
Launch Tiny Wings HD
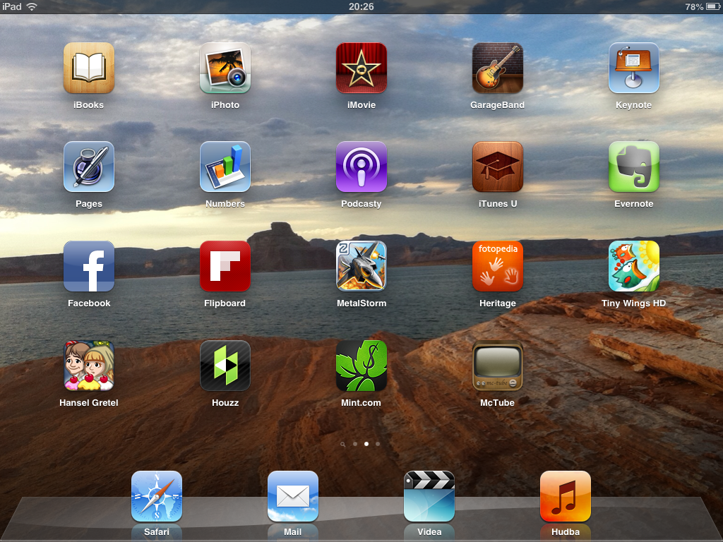pos(634,267)
